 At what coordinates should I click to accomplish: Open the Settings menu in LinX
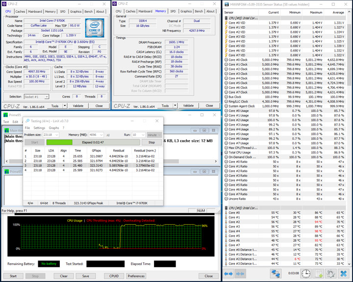click(x=39, y=128)
